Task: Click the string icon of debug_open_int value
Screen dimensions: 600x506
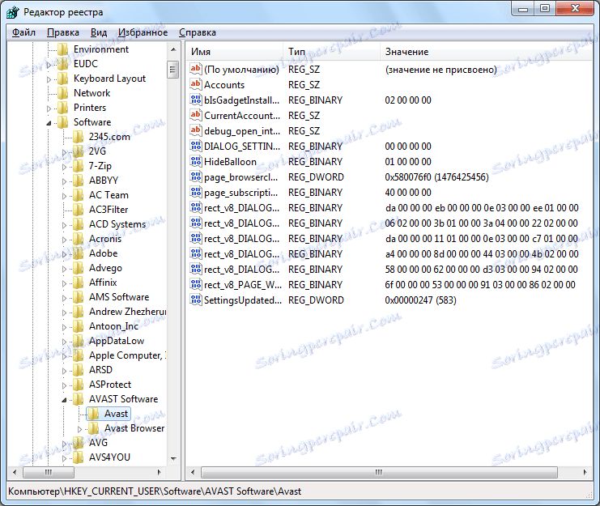Action: pos(195,130)
